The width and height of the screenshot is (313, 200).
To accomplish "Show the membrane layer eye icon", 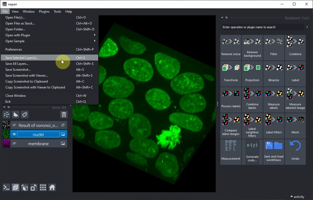I will point(15,144).
